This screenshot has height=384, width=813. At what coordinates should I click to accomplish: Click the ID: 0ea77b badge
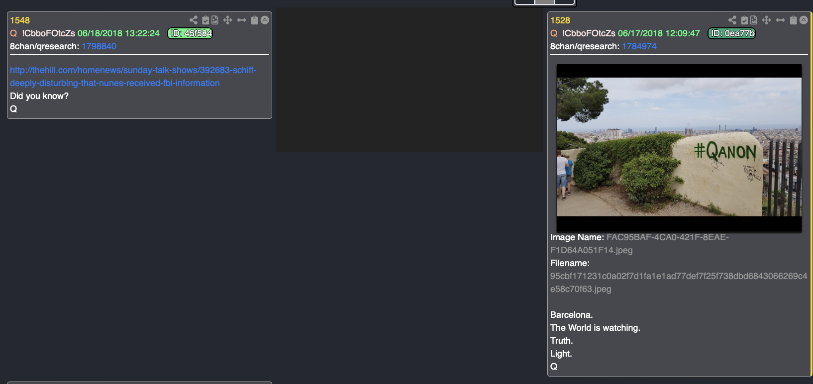coord(732,33)
